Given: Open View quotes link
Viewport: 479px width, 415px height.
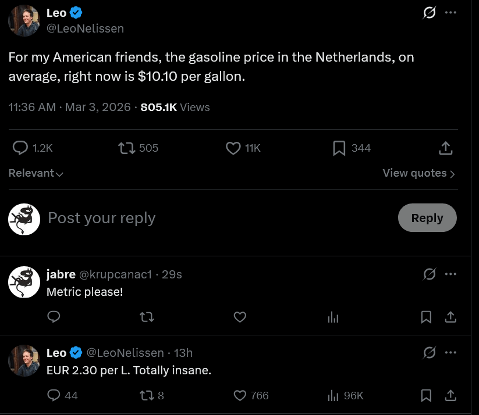Looking at the screenshot, I should pyautogui.click(x=418, y=173).
